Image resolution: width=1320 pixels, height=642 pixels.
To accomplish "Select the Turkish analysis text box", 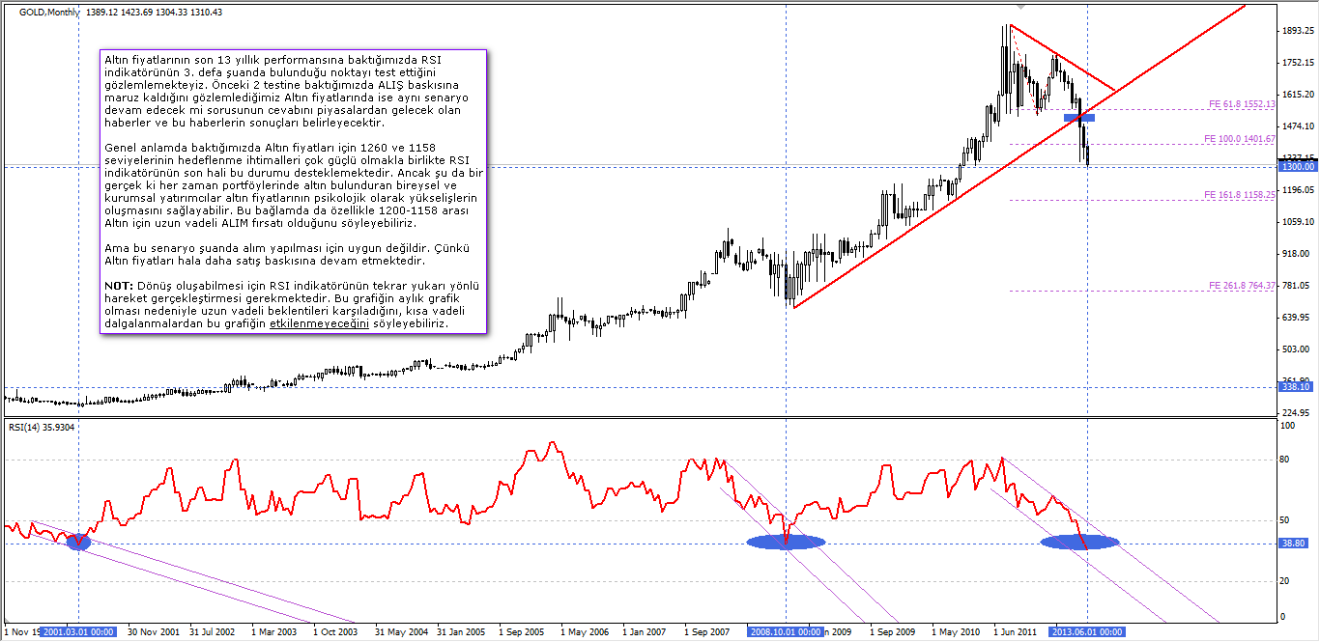I will click(294, 191).
